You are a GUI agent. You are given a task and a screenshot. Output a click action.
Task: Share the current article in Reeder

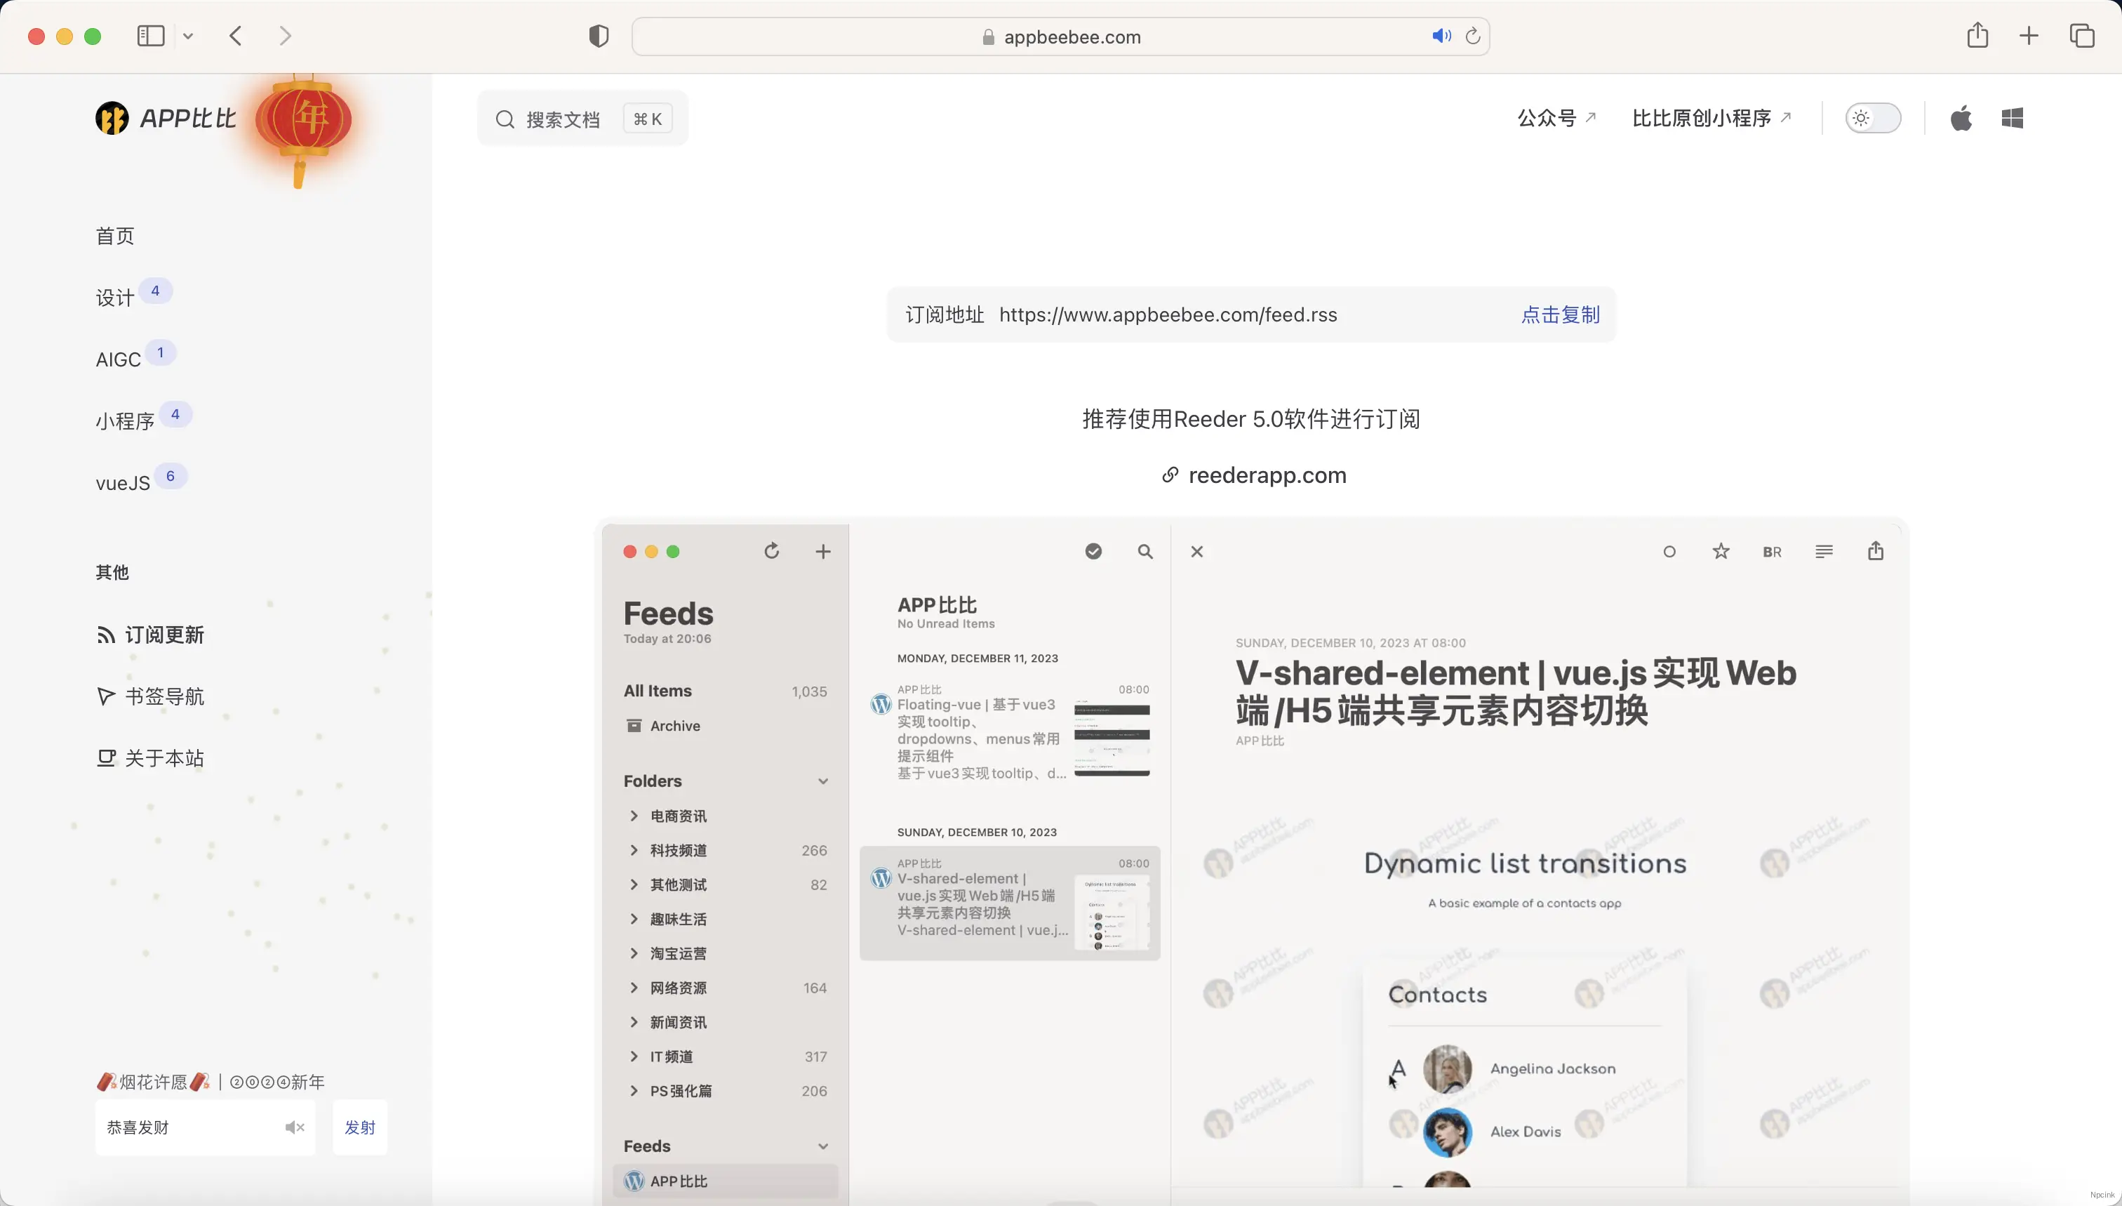pyautogui.click(x=1875, y=551)
